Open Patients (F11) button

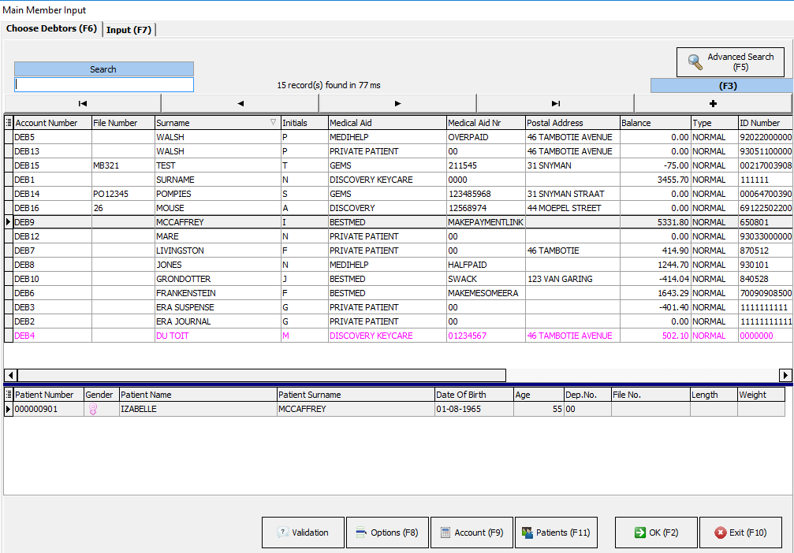pyautogui.click(x=556, y=533)
